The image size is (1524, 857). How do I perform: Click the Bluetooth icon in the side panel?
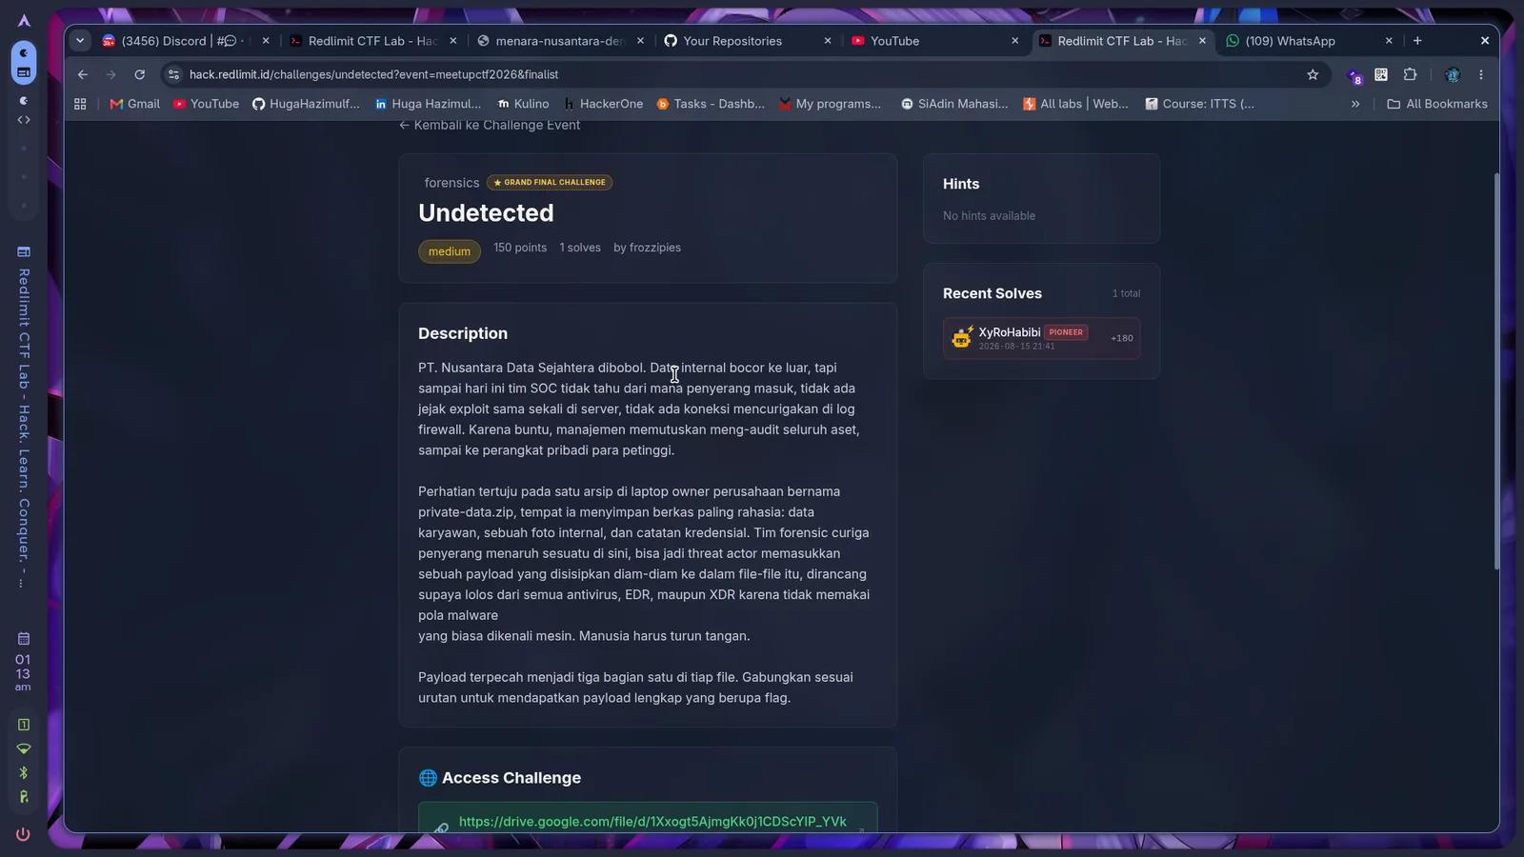(24, 772)
